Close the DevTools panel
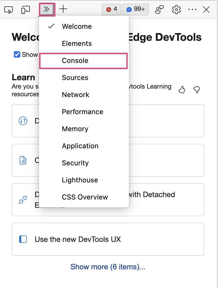 pyautogui.click(x=206, y=10)
